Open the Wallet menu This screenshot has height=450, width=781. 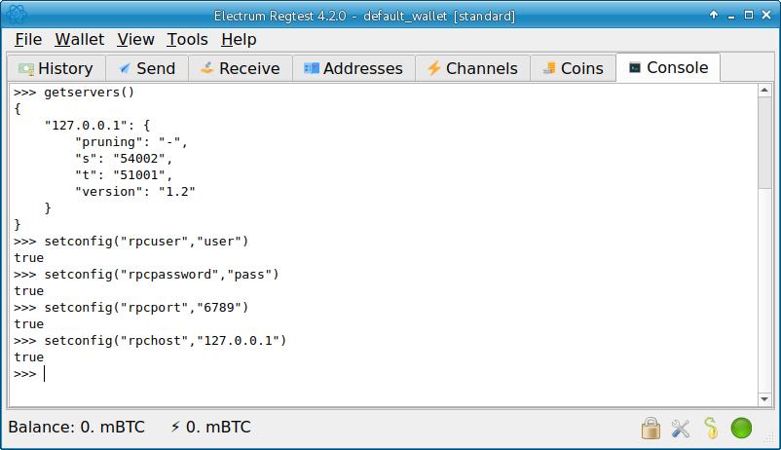[x=80, y=39]
